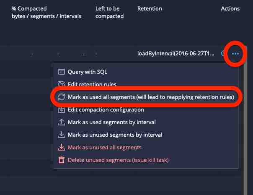Sort by the "Left to be compacted" column header
Image resolution: width=253 pixels, height=195 pixels.
110,12
